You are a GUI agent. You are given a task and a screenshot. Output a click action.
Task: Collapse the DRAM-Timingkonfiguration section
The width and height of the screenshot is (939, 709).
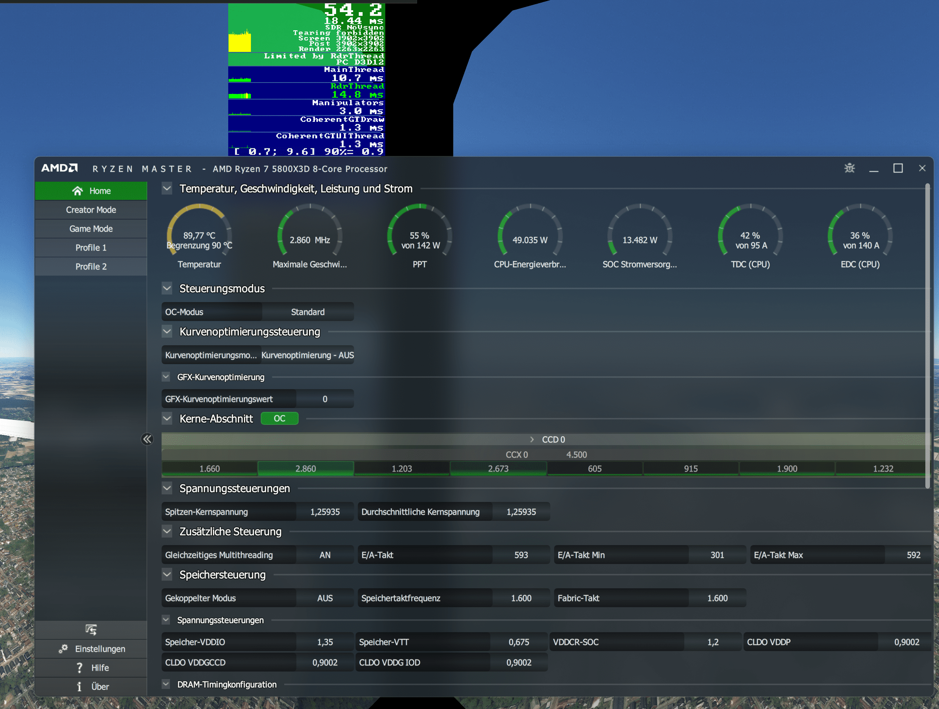167,684
